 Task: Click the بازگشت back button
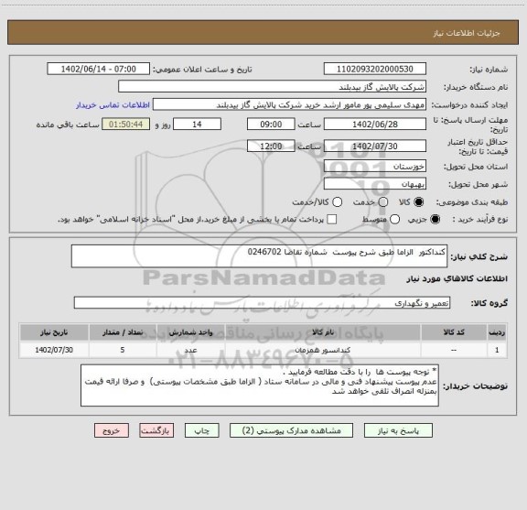tap(156, 430)
